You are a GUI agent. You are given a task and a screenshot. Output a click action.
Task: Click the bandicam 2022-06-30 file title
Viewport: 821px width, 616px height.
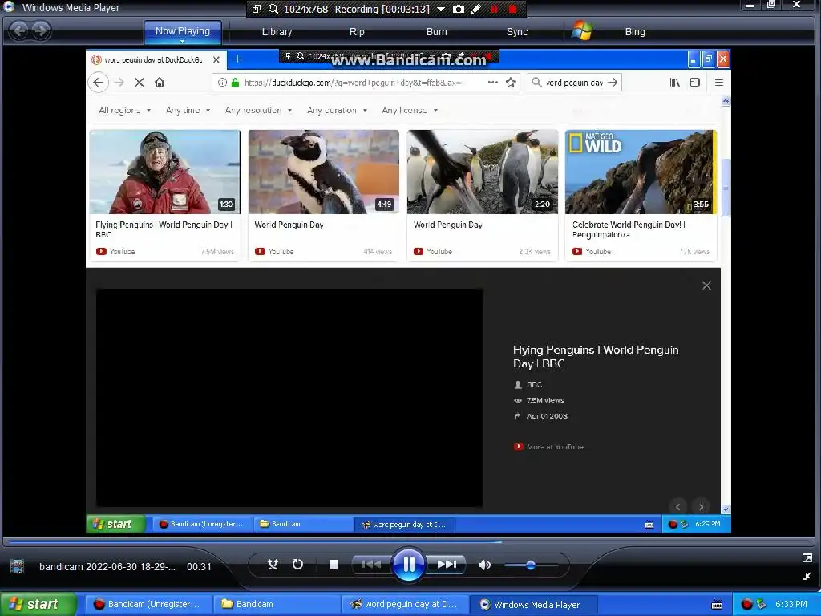[x=107, y=567]
